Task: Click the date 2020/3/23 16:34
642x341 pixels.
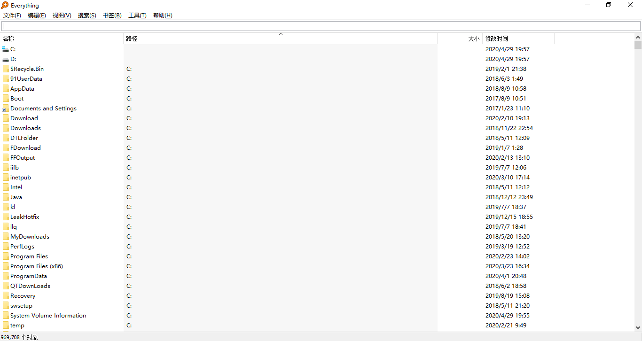Action: coord(508,266)
